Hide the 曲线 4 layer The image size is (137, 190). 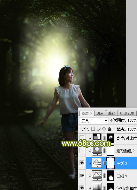(x=82, y=175)
